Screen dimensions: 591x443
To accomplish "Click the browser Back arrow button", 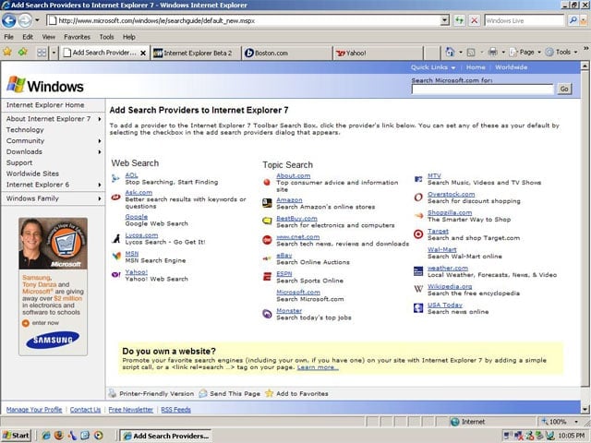I will pos(8,20).
